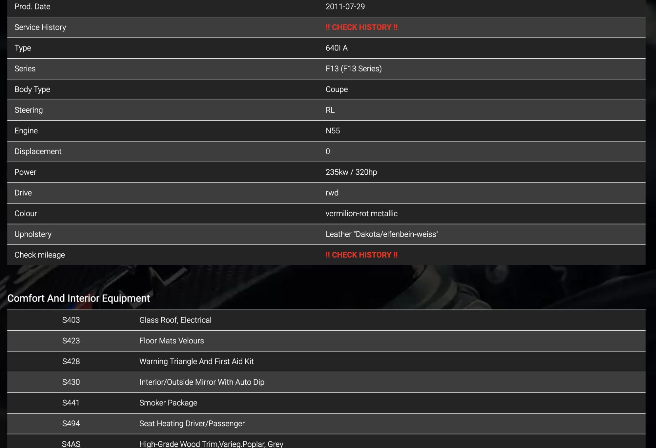The image size is (656, 448).
Task: Select the S430 option code
Action: click(71, 382)
